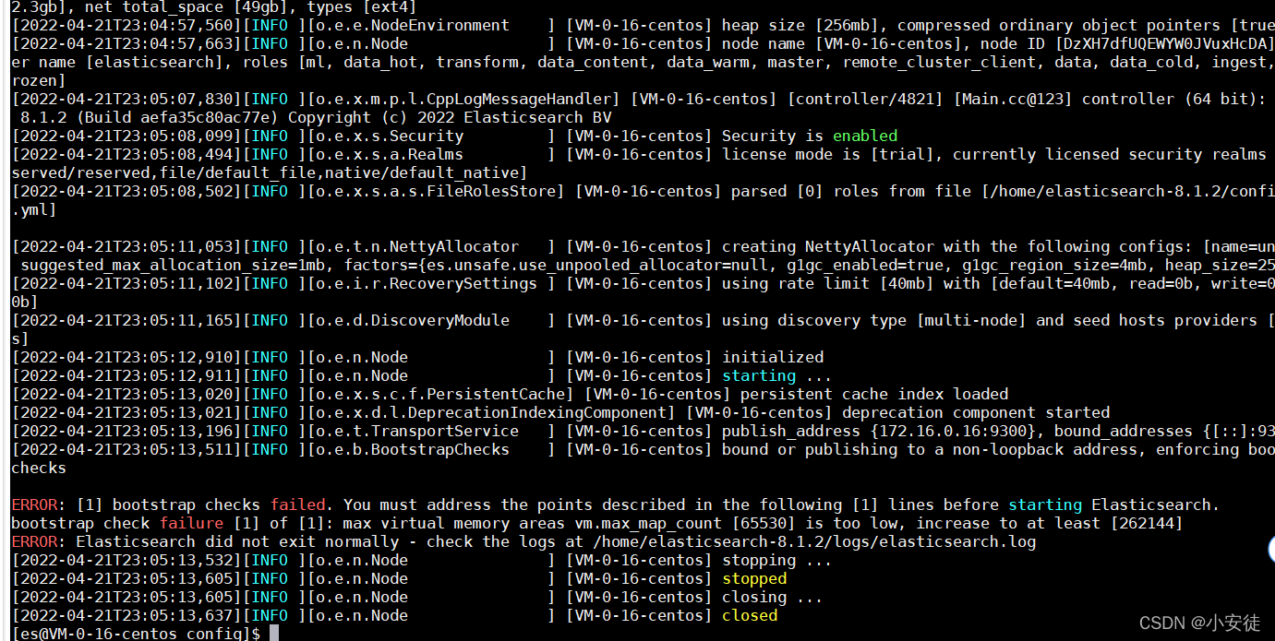Click the yellow 'closed' status word

pos(750,615)
